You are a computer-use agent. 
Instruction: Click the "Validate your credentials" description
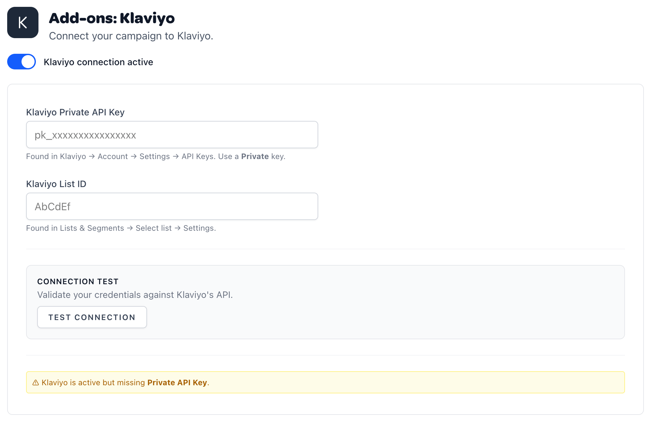[135, 295]
